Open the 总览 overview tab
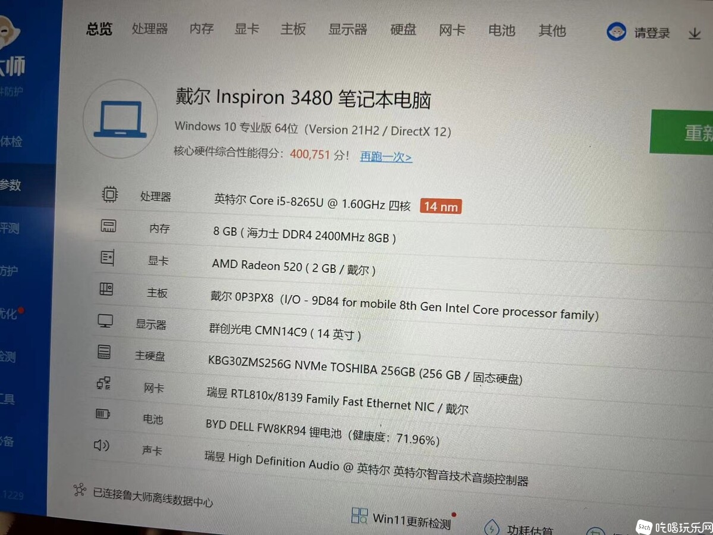 point(99,29)
